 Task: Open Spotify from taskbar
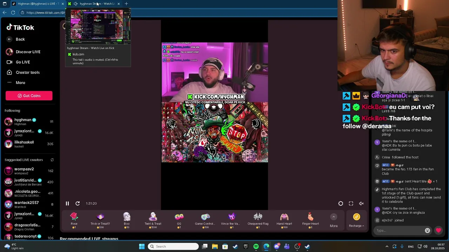pos(256,246)
